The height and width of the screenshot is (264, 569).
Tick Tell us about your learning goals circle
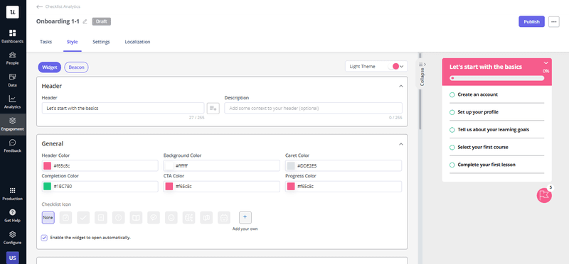[452, 130]
